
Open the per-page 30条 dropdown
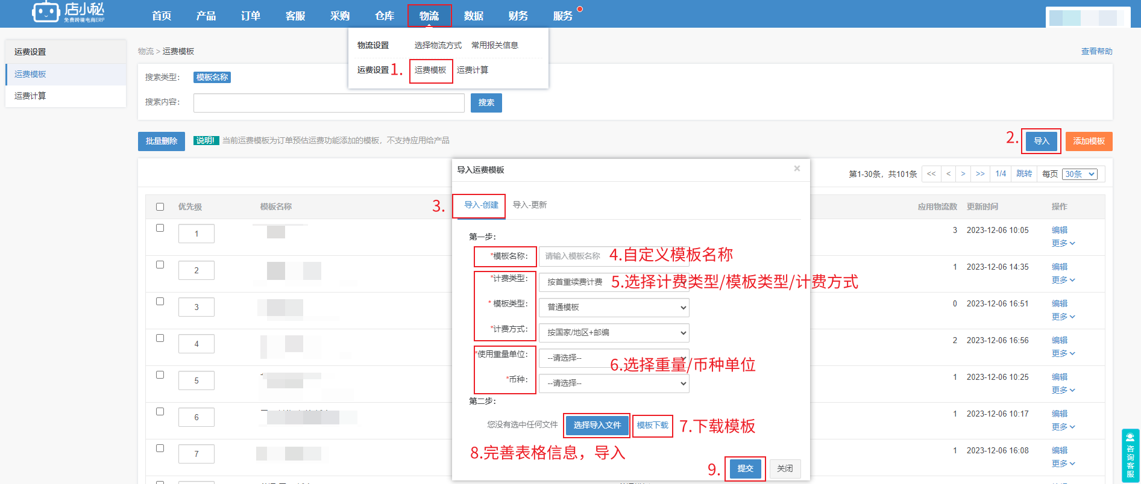[1080, 174]
